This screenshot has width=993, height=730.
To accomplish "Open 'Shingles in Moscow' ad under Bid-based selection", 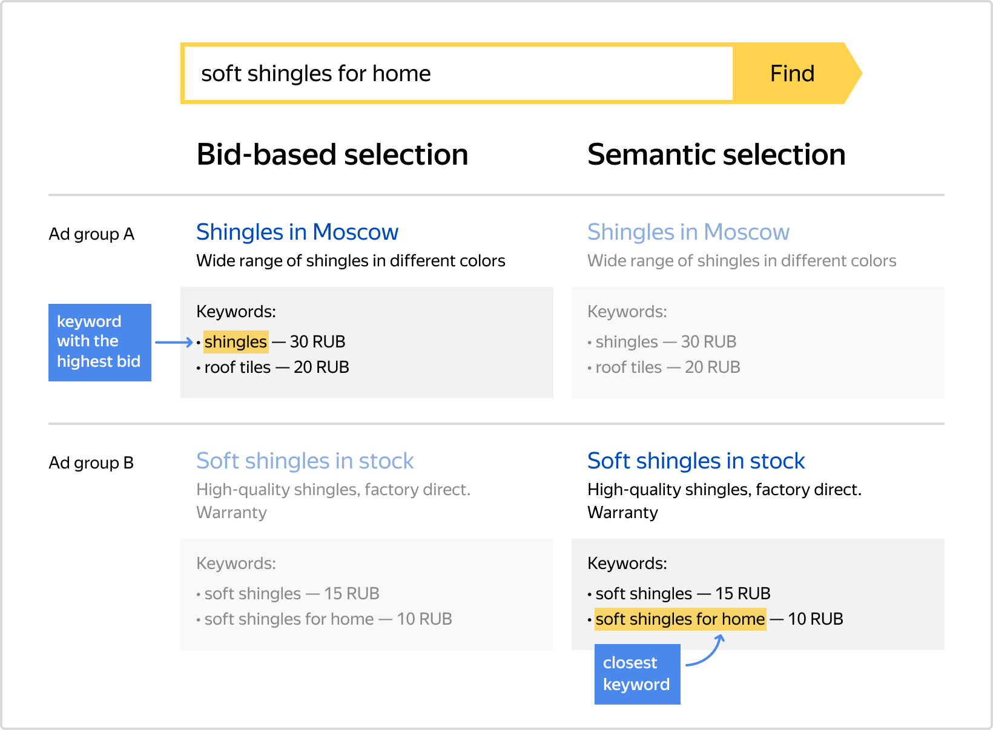I will tap(297, 232).
